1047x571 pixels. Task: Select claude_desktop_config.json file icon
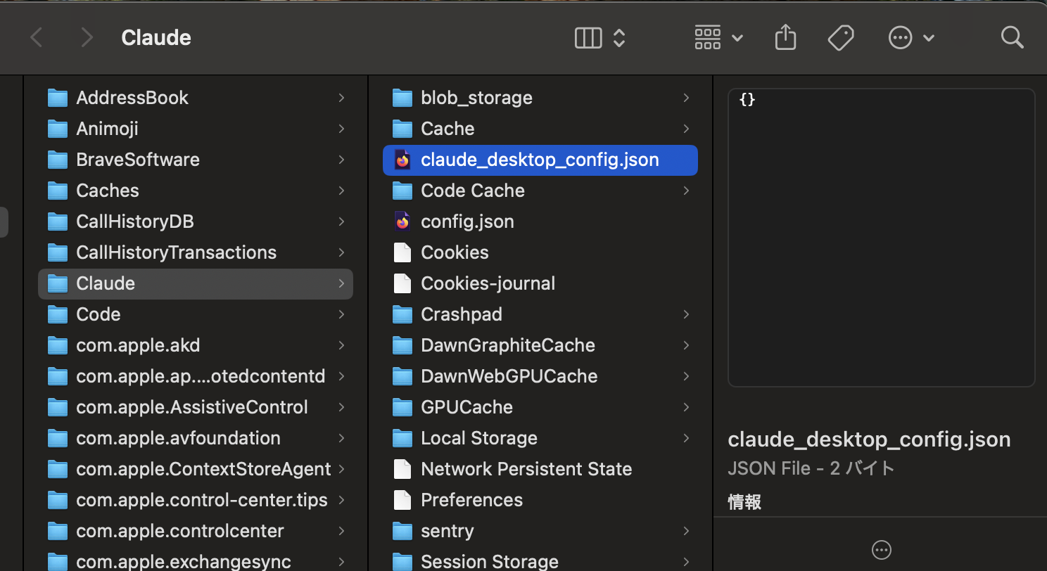coord(402,160)
